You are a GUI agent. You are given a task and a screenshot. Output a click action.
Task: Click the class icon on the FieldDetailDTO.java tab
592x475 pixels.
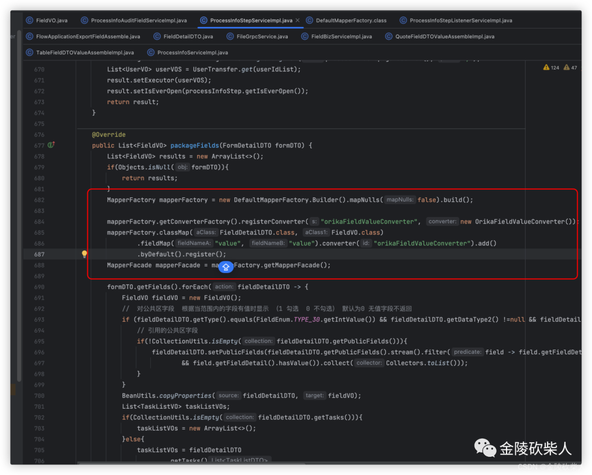[x=157, y=37]
